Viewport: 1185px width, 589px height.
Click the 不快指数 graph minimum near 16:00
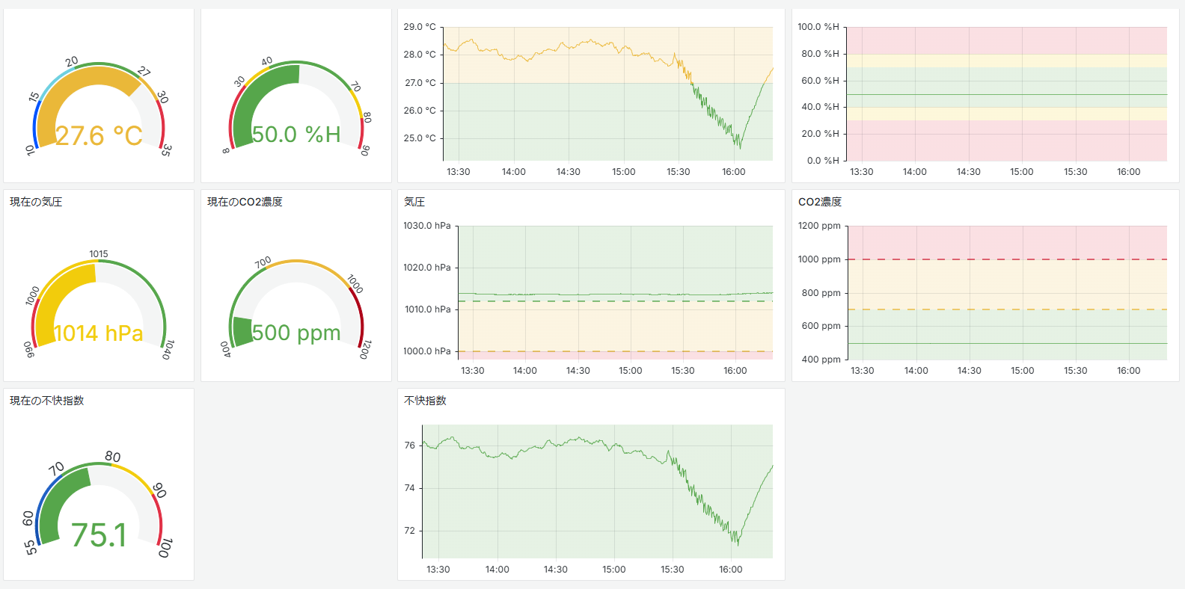tap(738, 541)
